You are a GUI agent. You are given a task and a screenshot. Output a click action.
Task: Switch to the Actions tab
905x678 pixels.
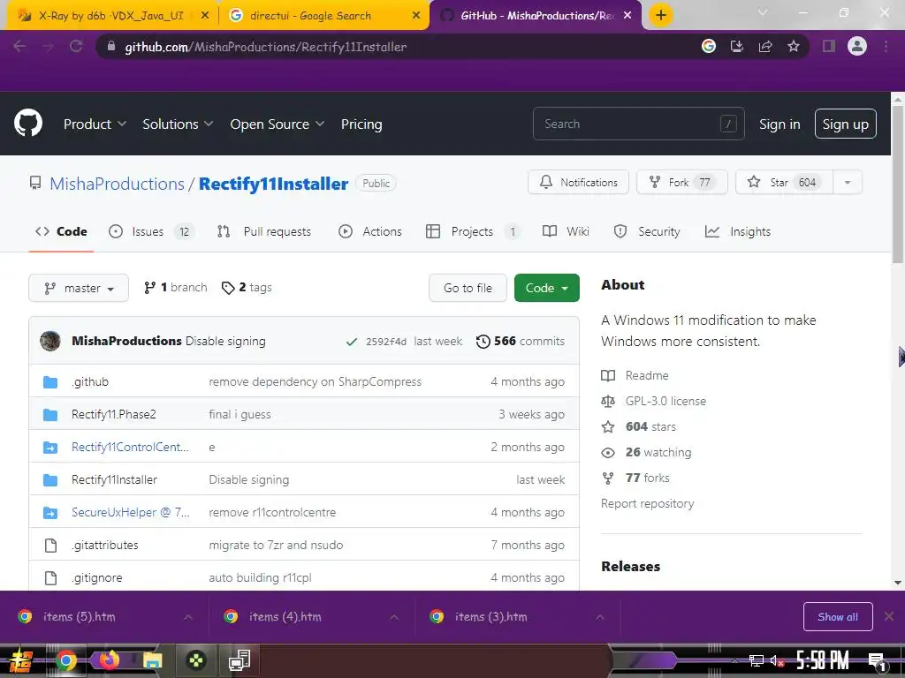370,231
